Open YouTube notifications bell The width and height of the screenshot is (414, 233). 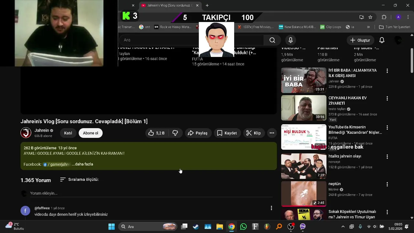click(382, 40)
